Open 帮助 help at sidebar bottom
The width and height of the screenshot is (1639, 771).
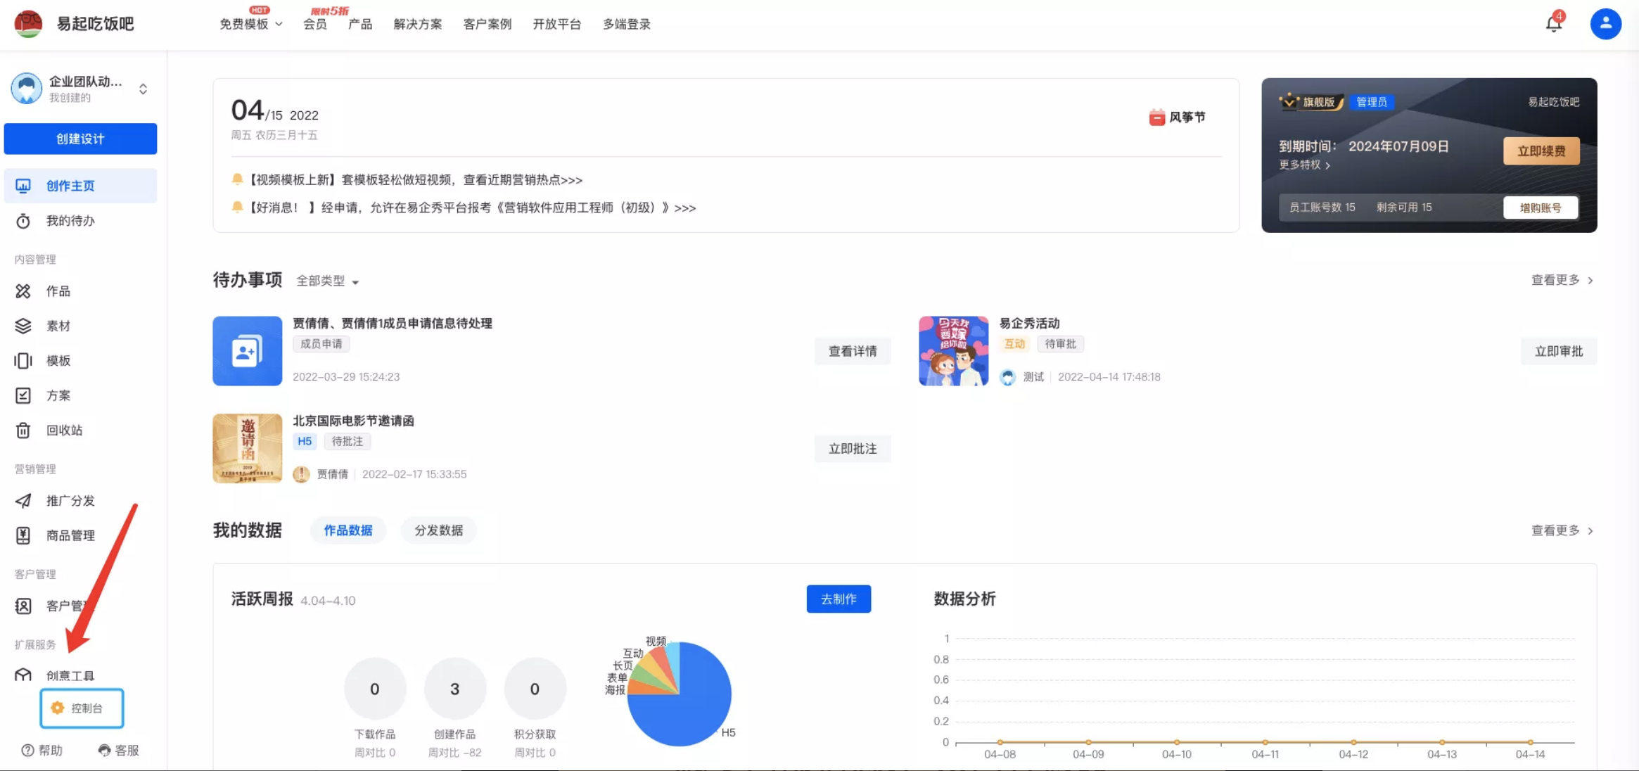42,750
